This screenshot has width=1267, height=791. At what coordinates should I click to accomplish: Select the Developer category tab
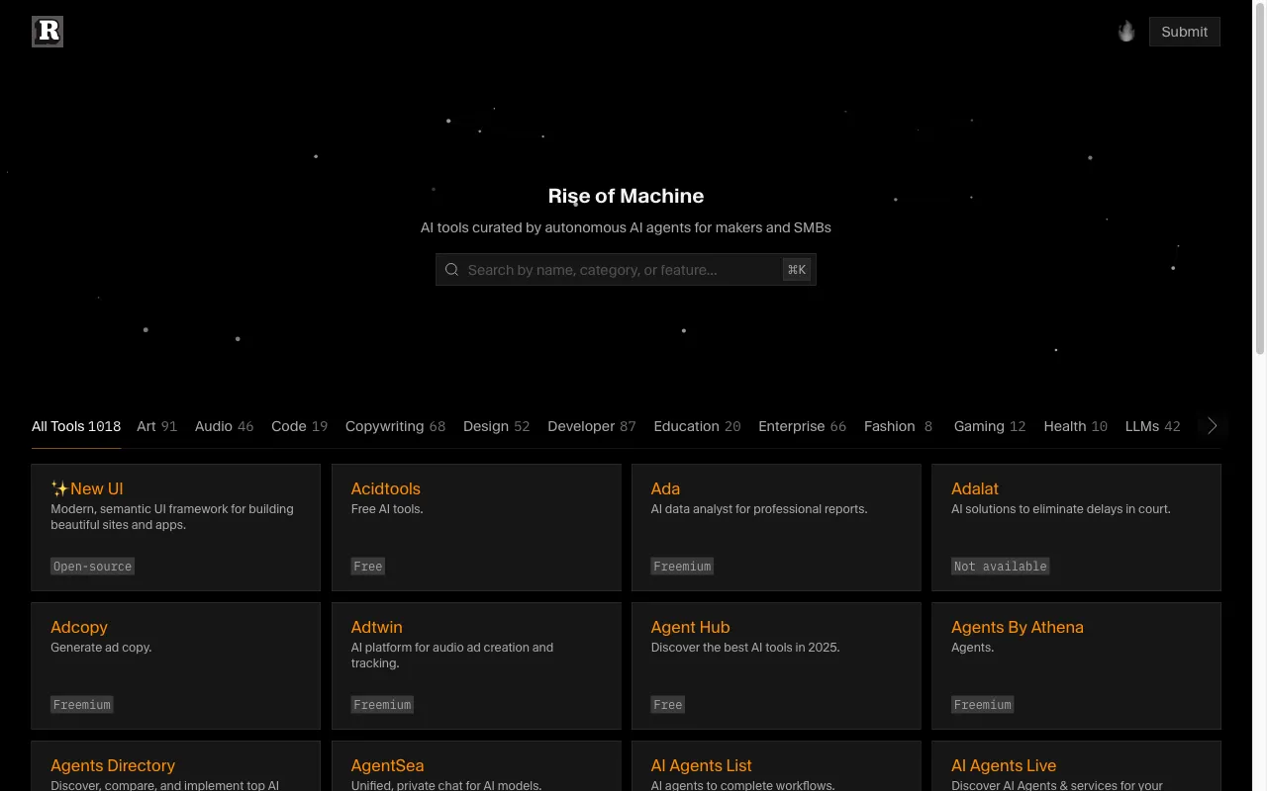coord(591,426)
